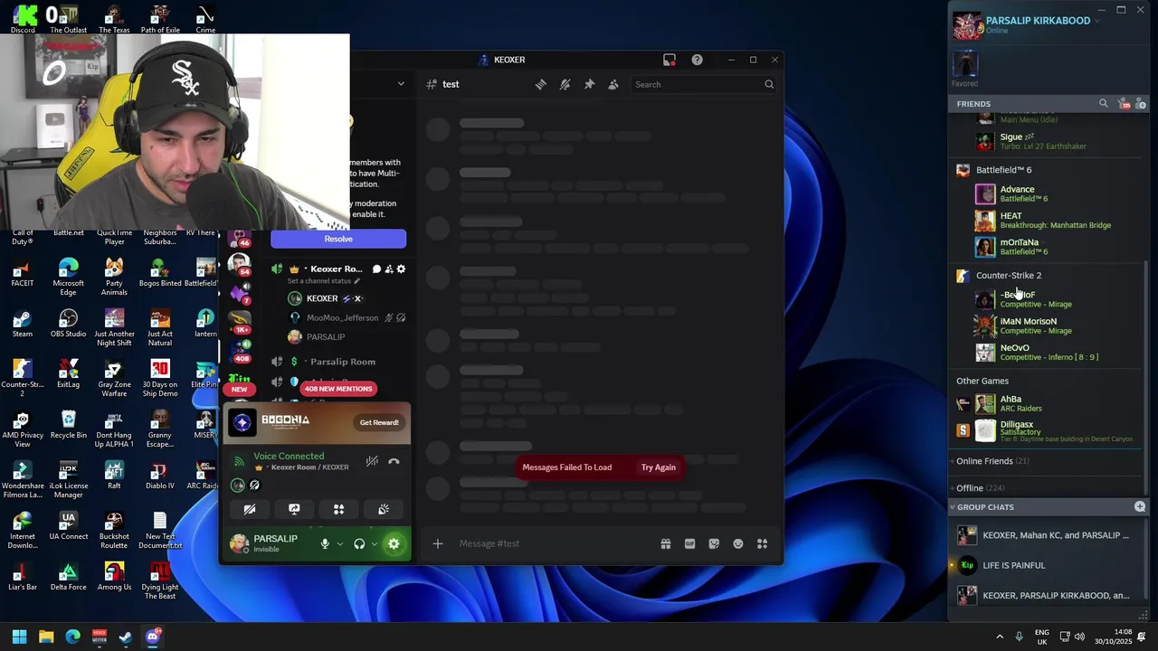This screenshot has height=651, width=1158.
Task: Collapse Group Chats section
Action: (985, 507)
